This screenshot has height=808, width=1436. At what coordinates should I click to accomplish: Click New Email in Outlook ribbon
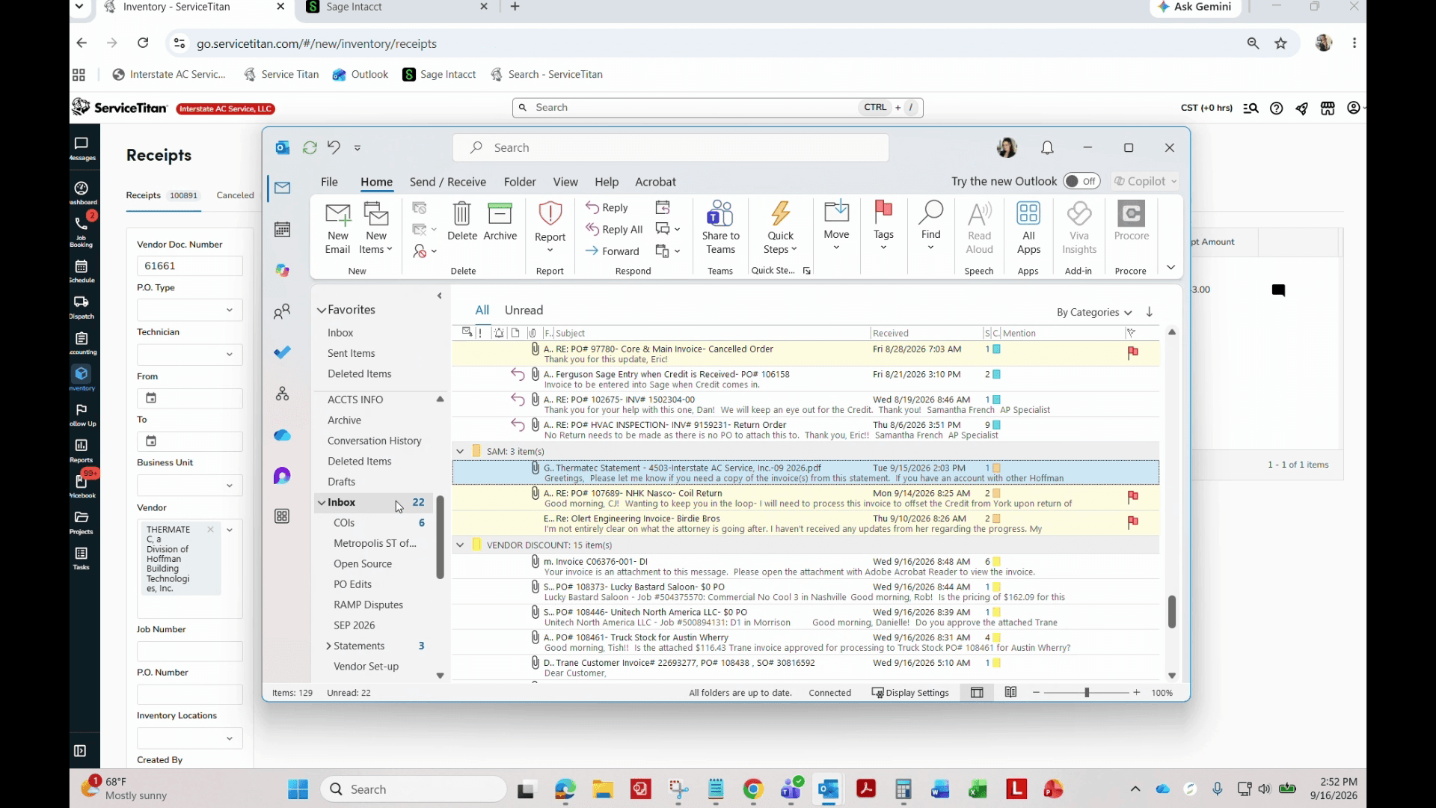[x=337, y=228]
